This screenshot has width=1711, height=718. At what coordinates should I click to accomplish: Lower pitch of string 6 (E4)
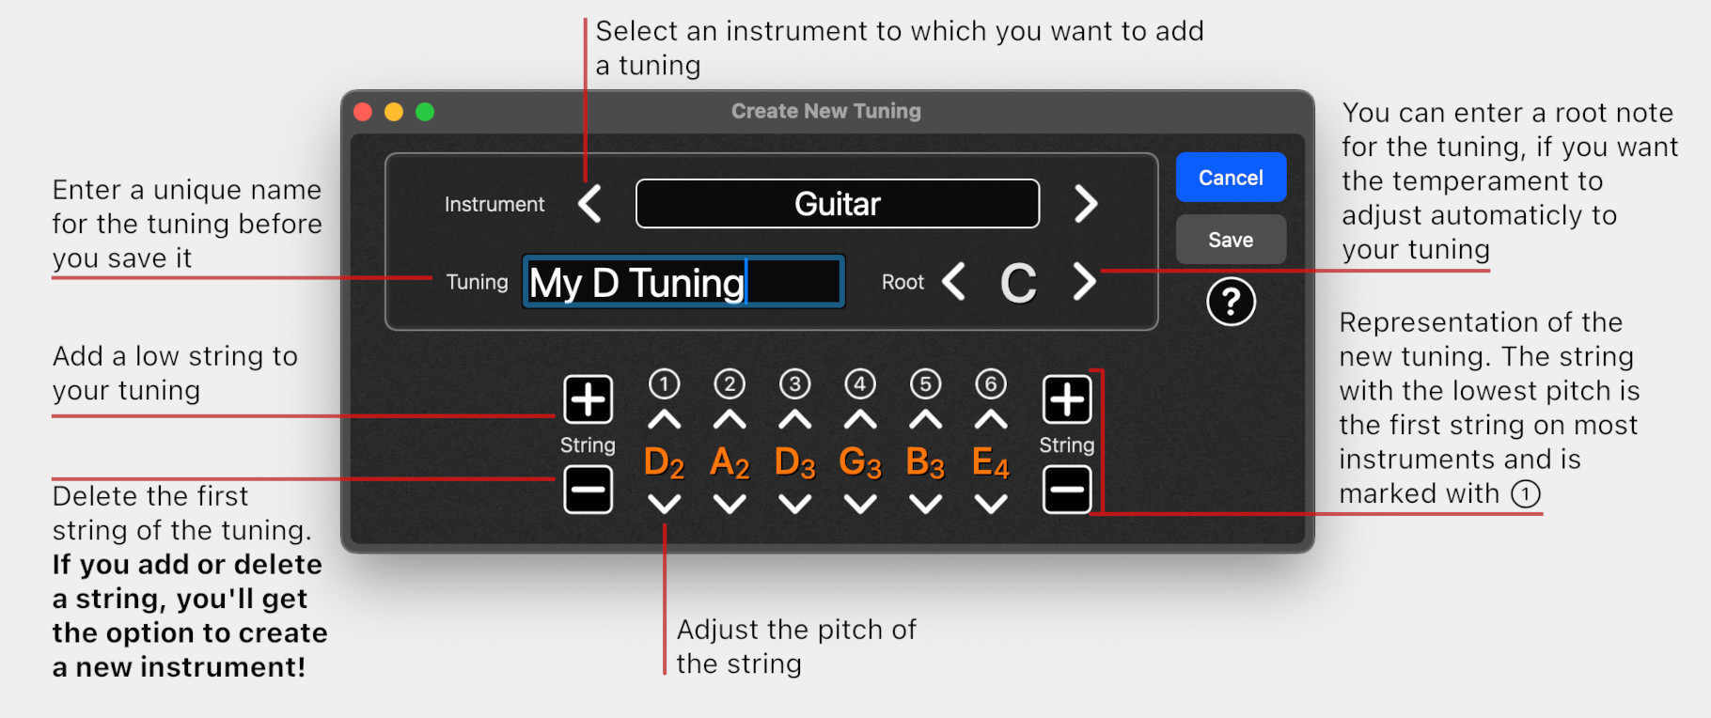pos(991,505)
